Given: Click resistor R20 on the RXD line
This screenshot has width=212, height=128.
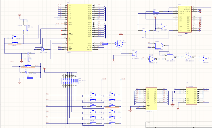Looking at the screenshot, I should click(105, 44).
